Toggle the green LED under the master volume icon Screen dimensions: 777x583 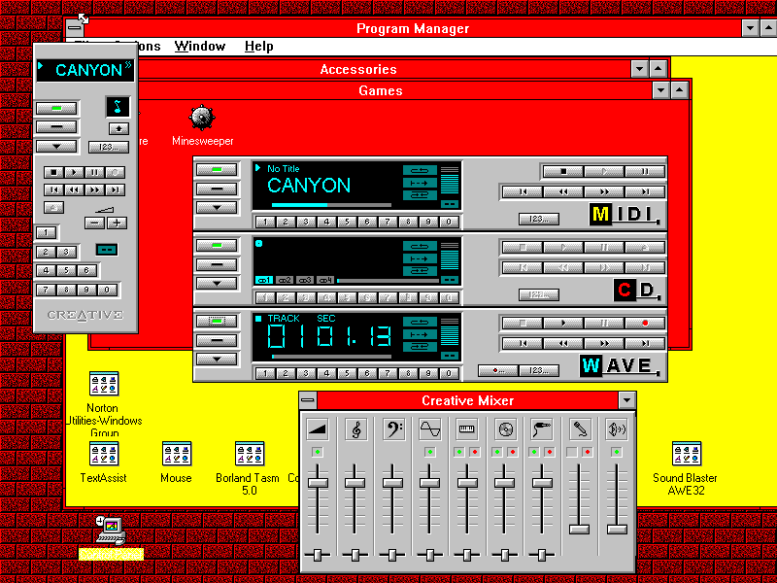pyautogui.click(x=318, y=452)
